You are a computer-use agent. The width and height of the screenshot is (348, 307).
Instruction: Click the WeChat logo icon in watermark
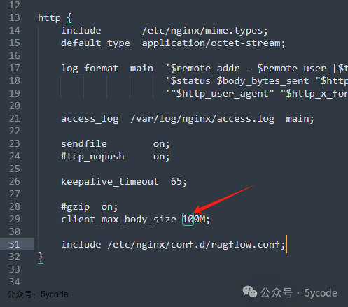coord(250,292)
